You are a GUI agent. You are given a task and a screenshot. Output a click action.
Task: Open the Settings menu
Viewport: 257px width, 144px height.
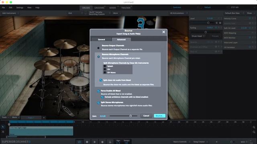(x=20, y=8)
